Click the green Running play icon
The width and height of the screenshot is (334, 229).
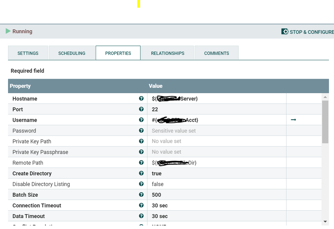(x=8, y=31)
